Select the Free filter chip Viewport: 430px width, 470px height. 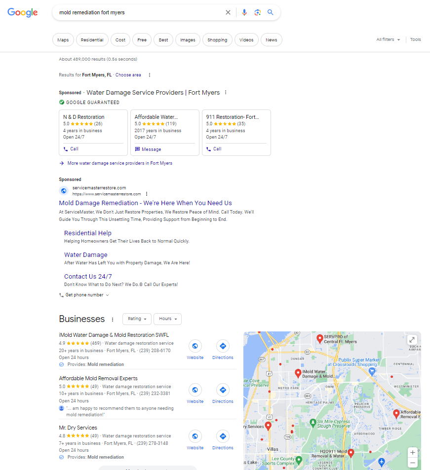tap(142, 40)
